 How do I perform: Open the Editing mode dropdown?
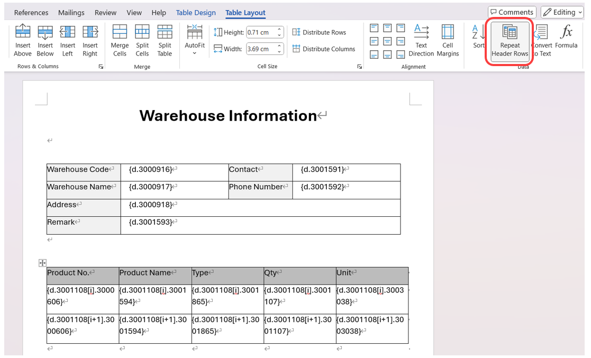pyautogui.click(x=561, y=12)
